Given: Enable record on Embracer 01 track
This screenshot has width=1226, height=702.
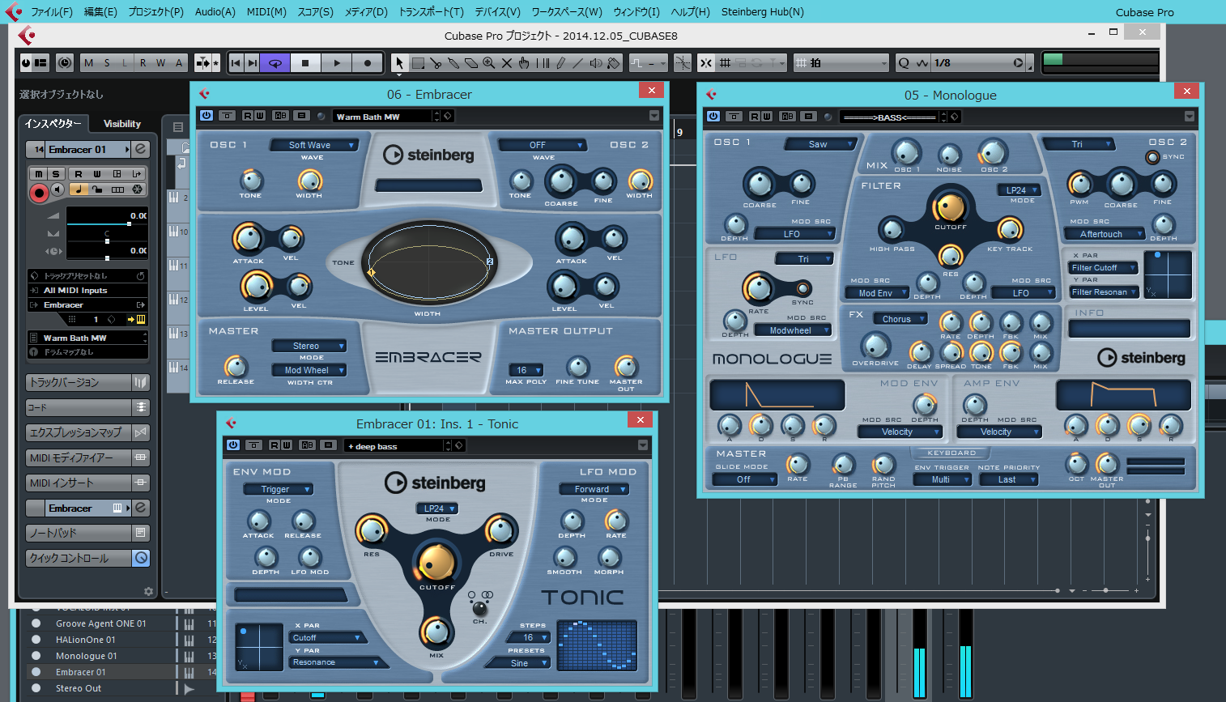Looking at the screenshot, I should tap(39, 193).
